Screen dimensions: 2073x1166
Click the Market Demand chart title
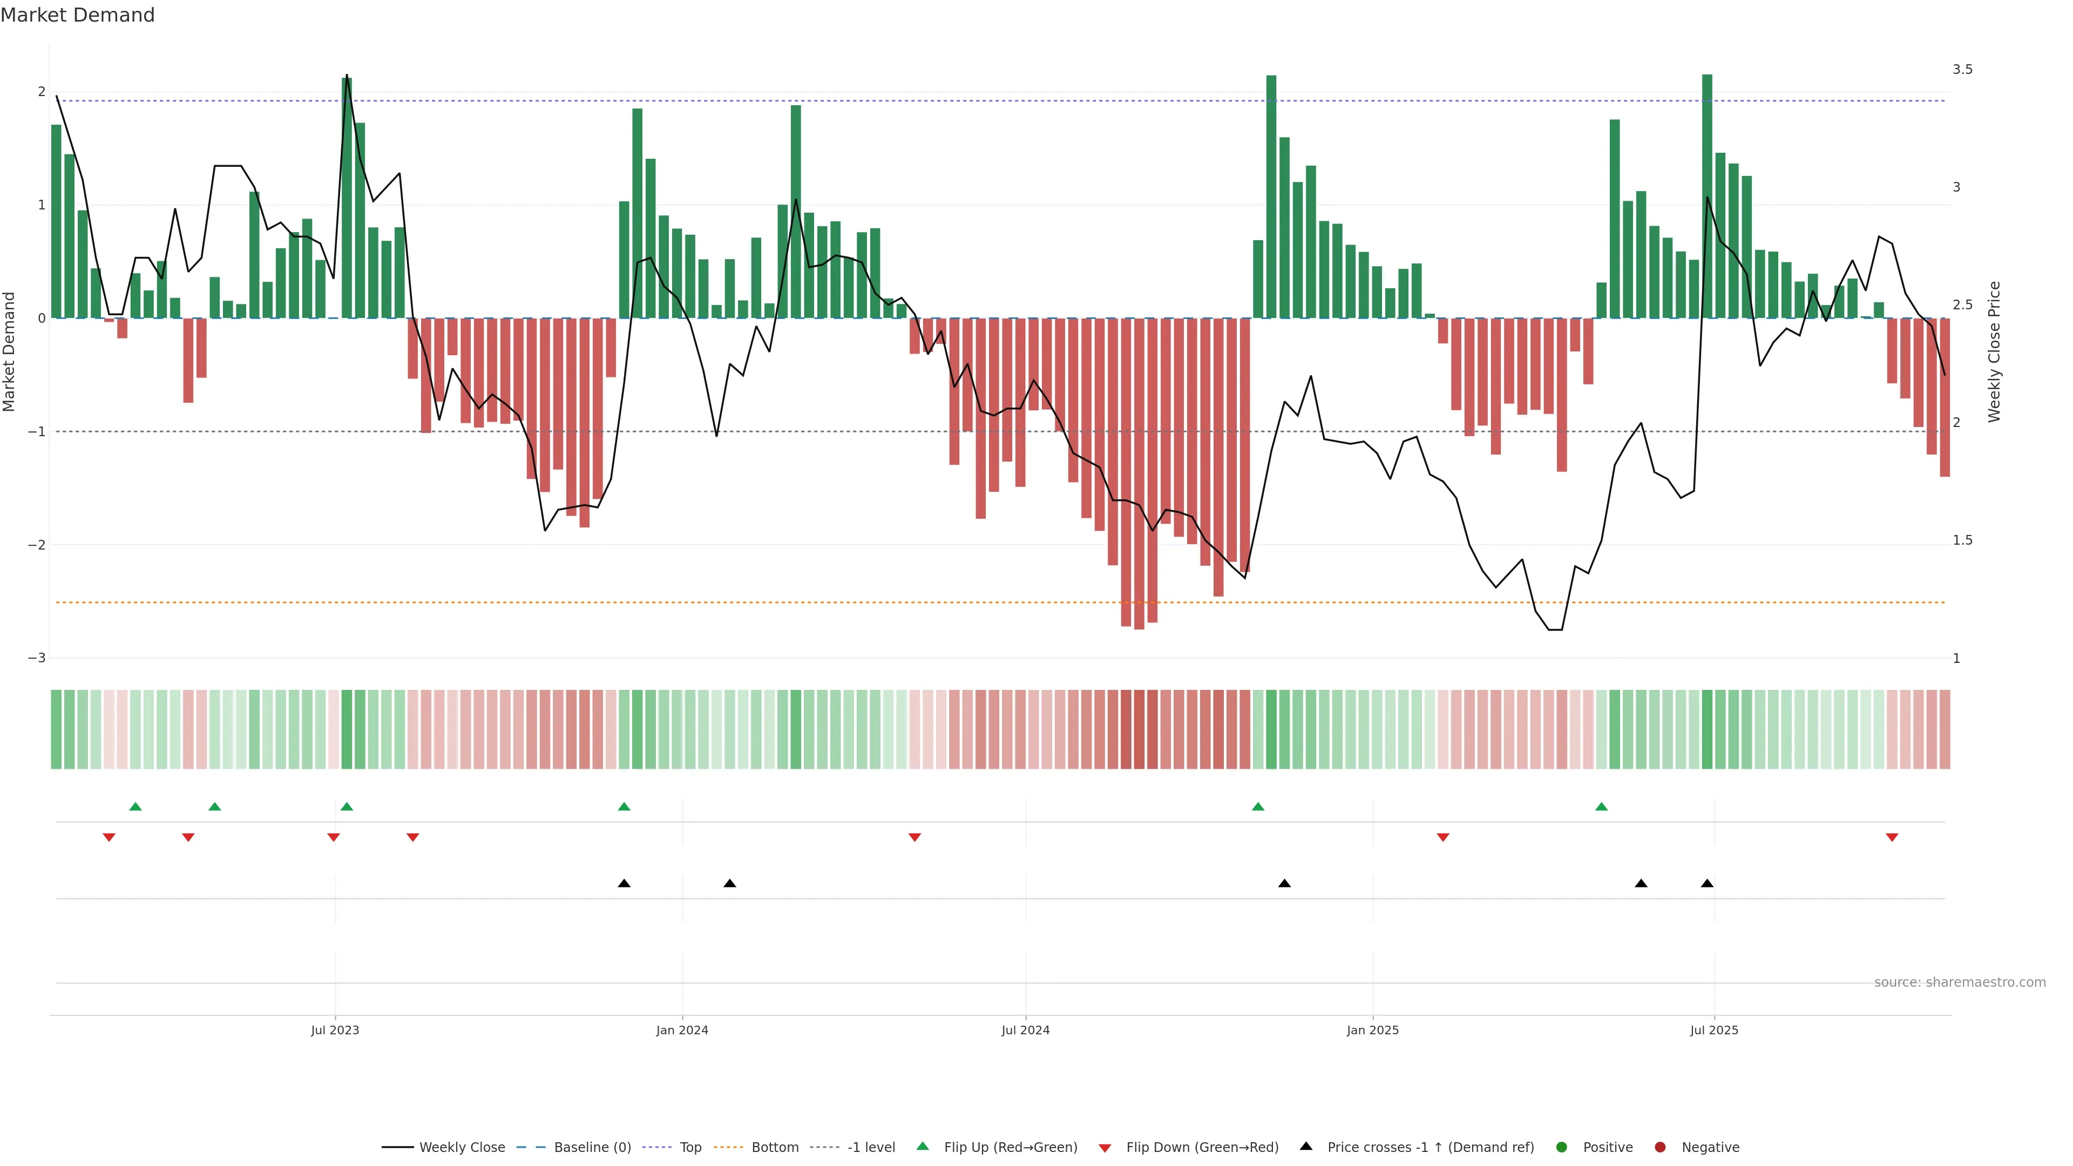(77, 15)
